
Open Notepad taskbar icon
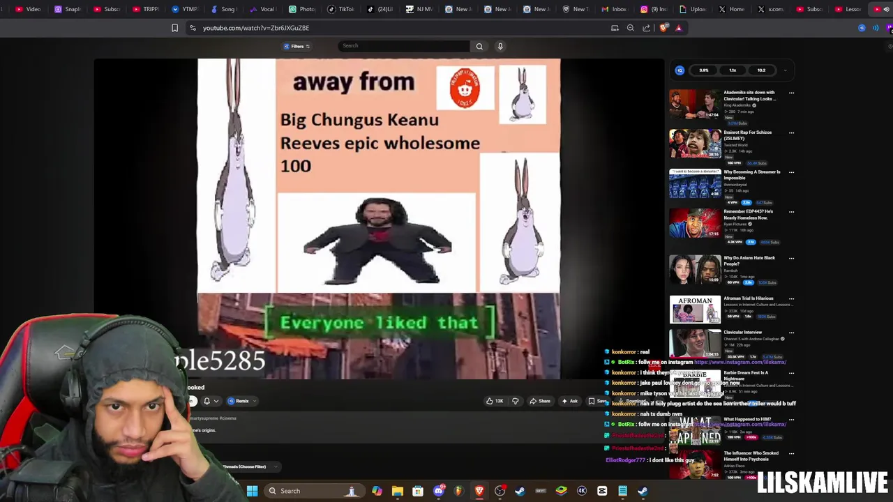point(622,491)
